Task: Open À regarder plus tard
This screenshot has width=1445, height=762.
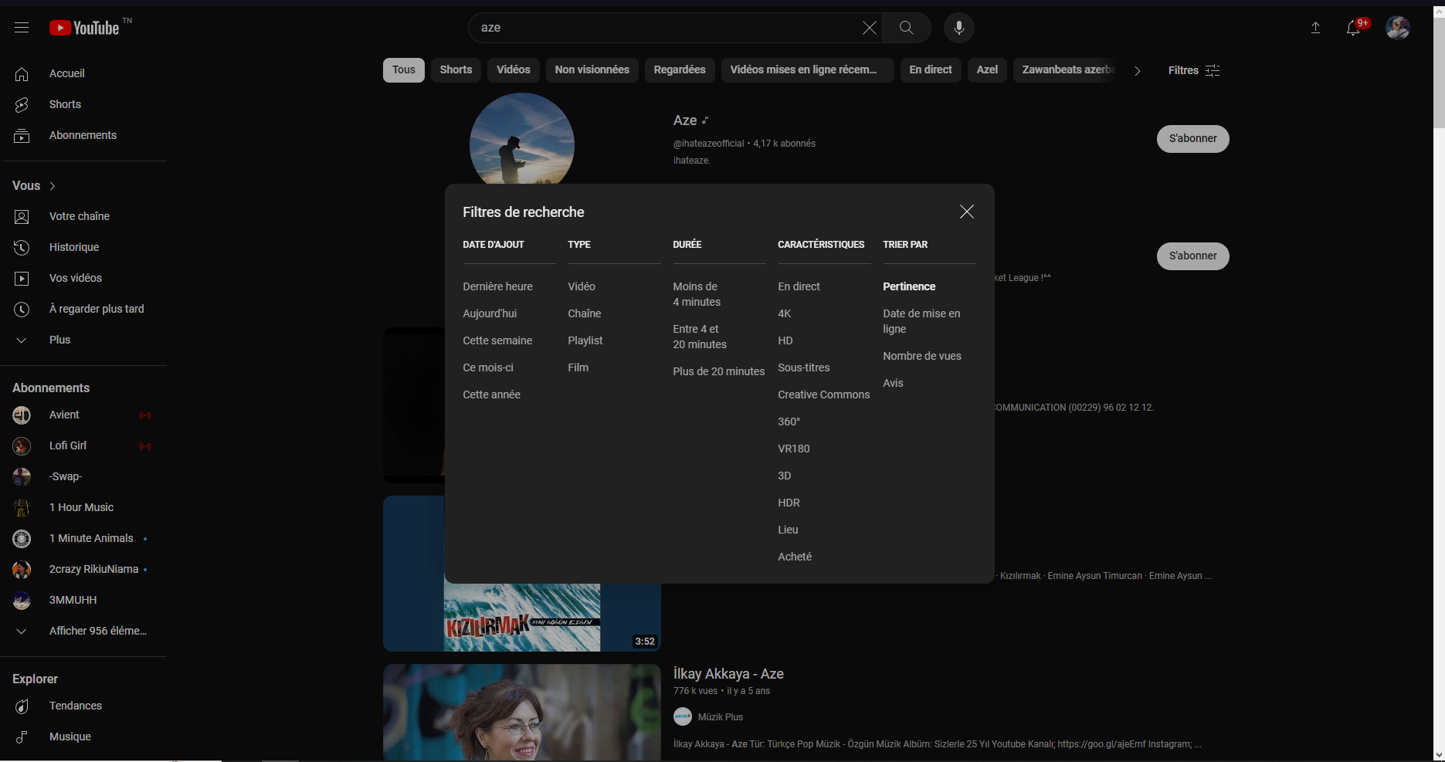Action: tap(85, 309)
